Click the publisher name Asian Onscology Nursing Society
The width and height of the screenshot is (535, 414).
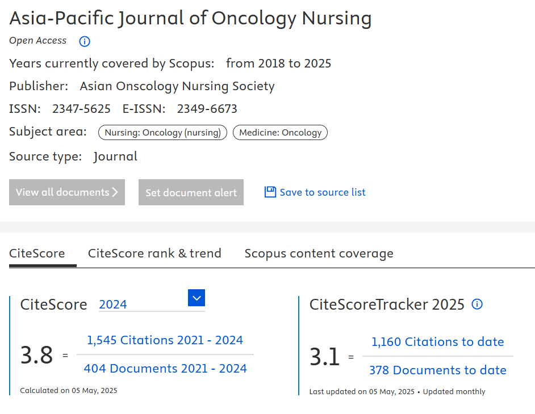pos(177,86)
